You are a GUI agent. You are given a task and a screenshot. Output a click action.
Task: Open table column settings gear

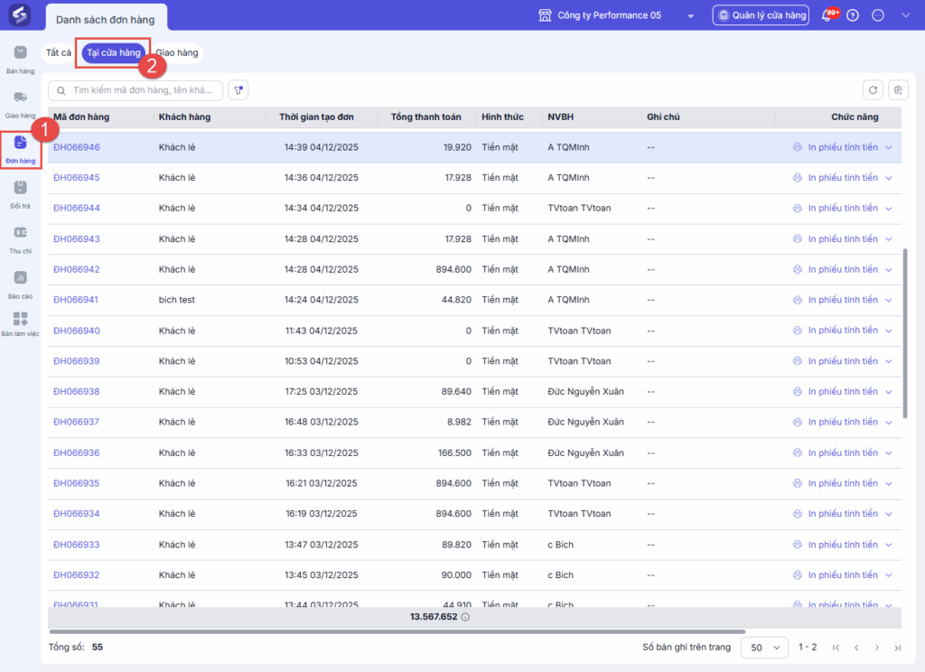coord(898,89)
